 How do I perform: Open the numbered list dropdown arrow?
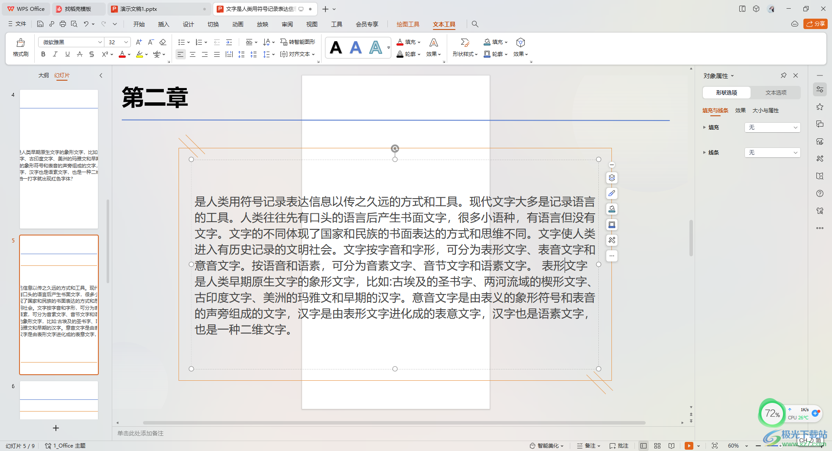(206, 42)
